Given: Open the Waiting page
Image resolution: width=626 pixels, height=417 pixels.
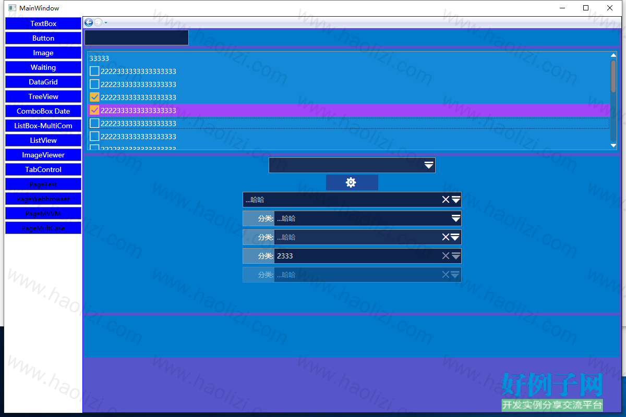Looking at the screenshot, I should pos(43,67).
